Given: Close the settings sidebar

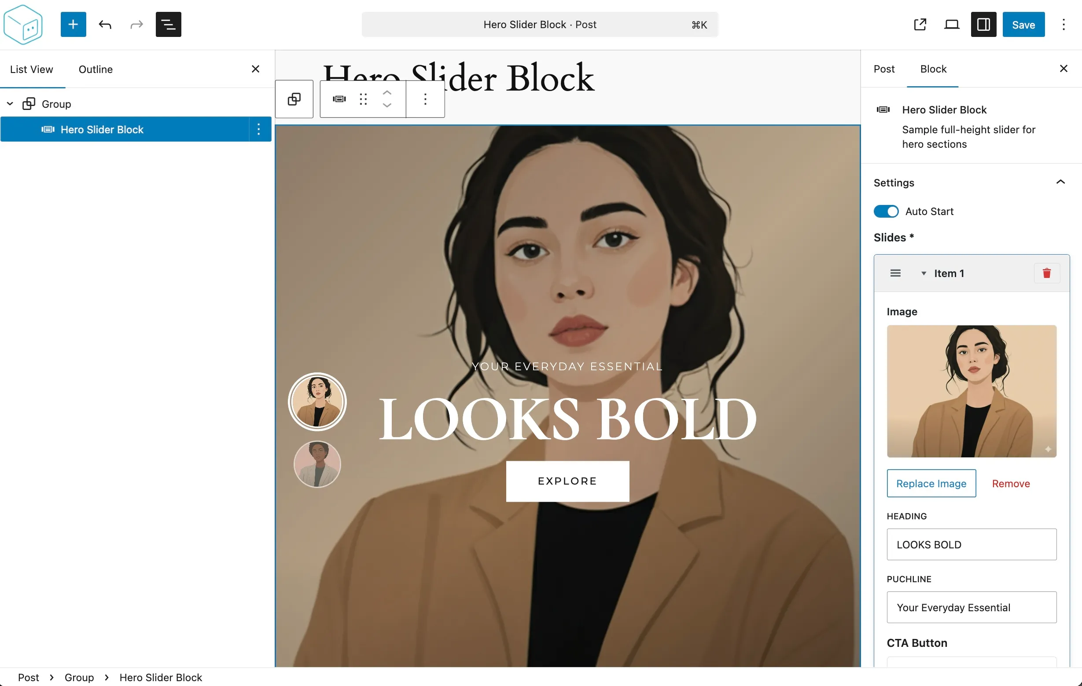Looking at the screenshot, I should [1063, 69].
